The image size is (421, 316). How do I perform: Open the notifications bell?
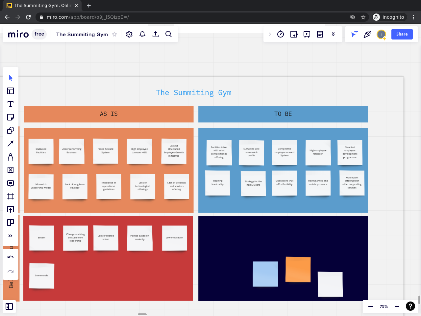coord(142,34)
